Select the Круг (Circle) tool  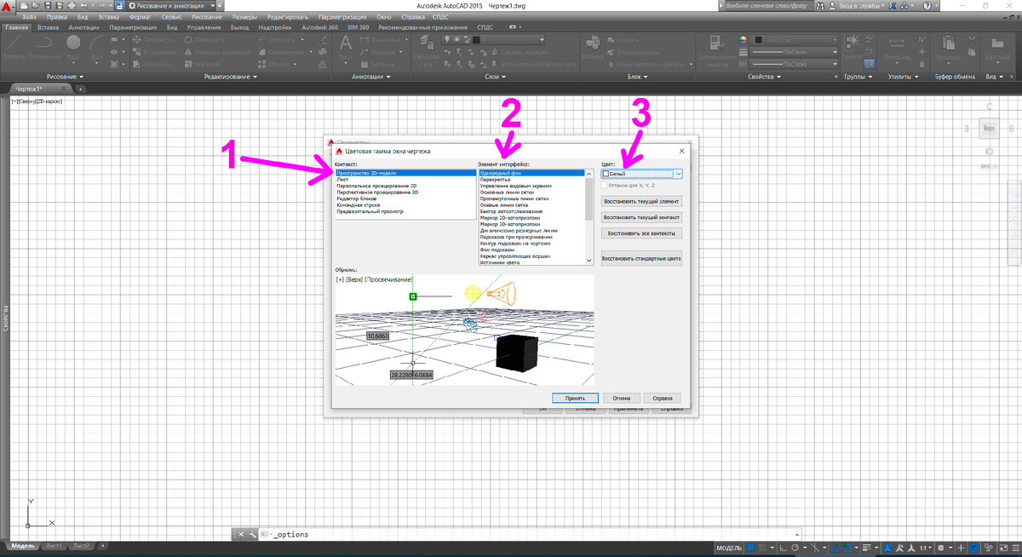[73, 47]
